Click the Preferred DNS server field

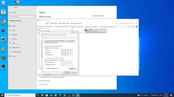click(x=67, y=62)
